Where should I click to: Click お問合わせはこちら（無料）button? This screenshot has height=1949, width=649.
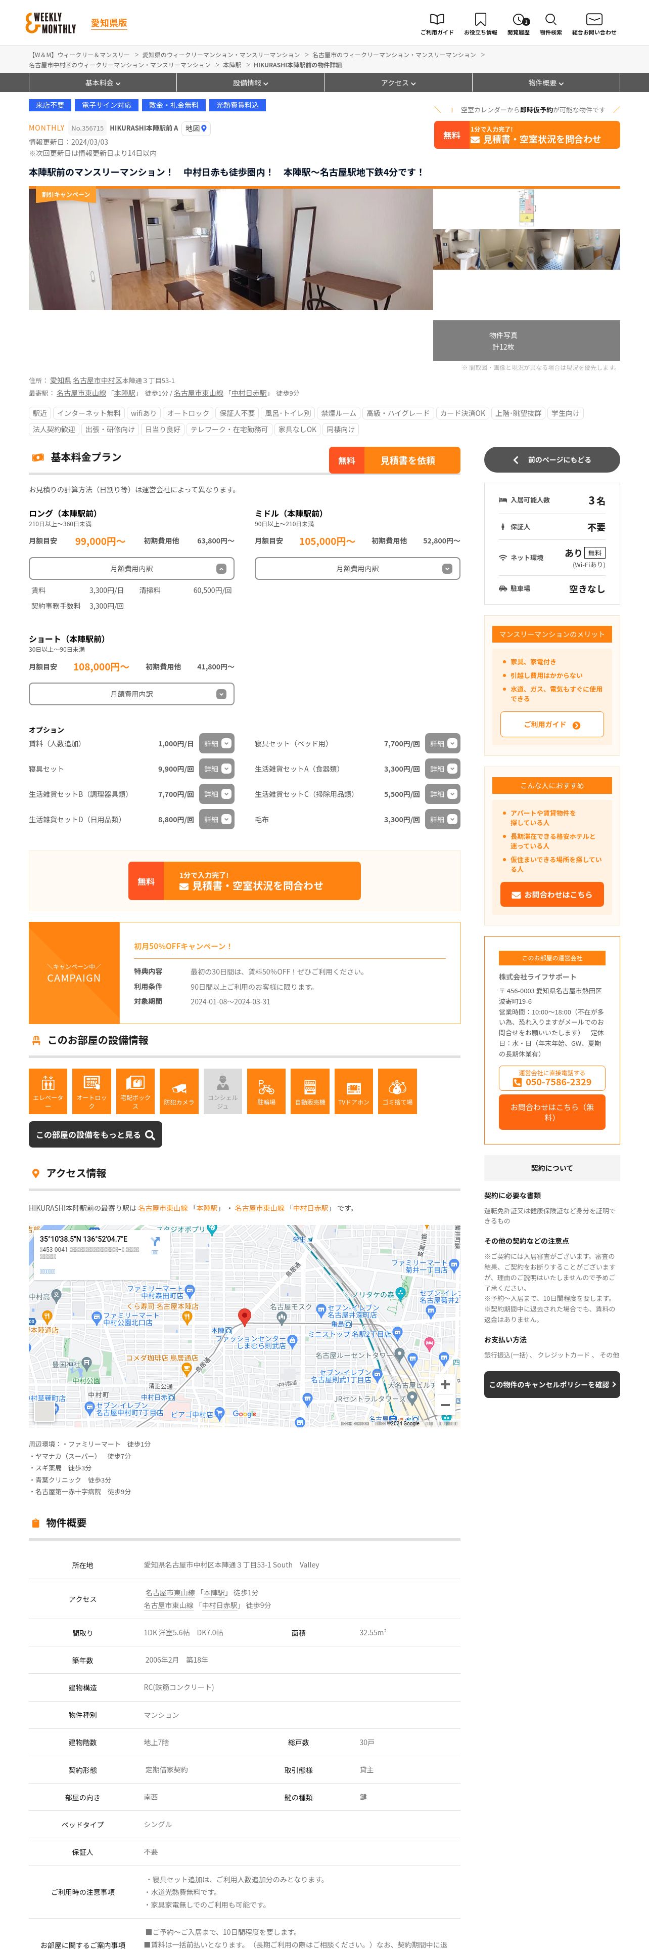coord(551,1112)
